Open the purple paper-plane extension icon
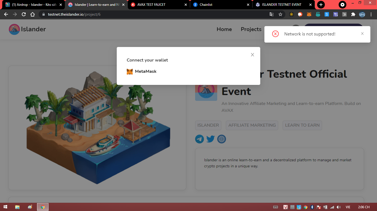Image resolution: width=377 pixels, height=211 pixels. tap(336, 14)
